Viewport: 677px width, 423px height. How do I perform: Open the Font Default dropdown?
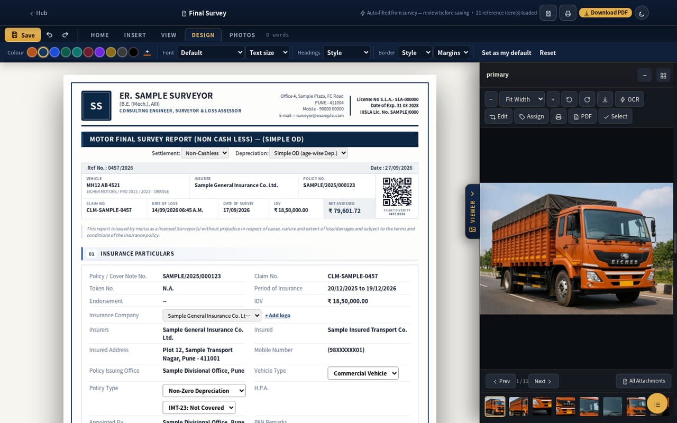click(211, 52)
